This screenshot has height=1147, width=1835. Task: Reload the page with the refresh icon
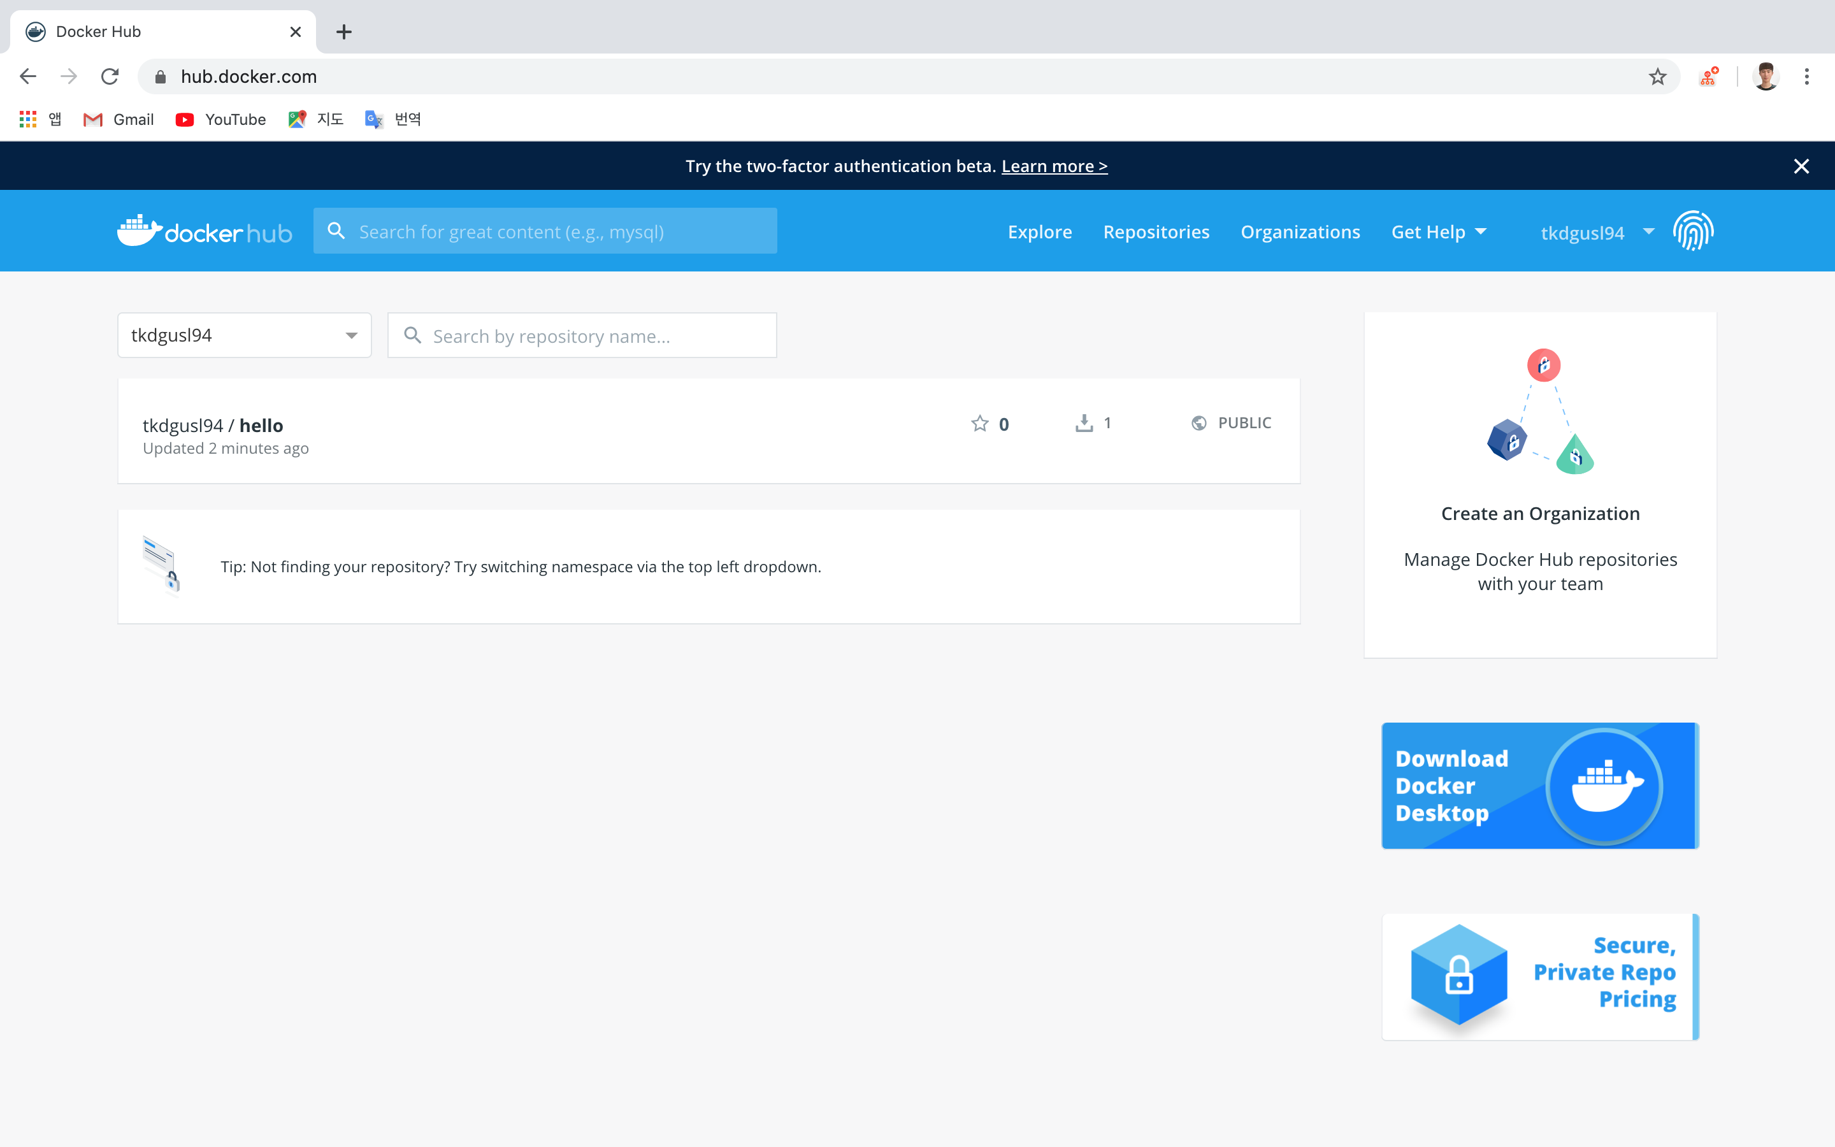click(110, 76)
